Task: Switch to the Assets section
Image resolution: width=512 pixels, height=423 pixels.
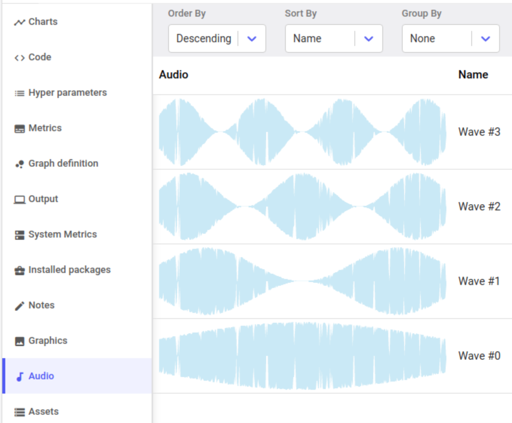Action: coord(43,411)
